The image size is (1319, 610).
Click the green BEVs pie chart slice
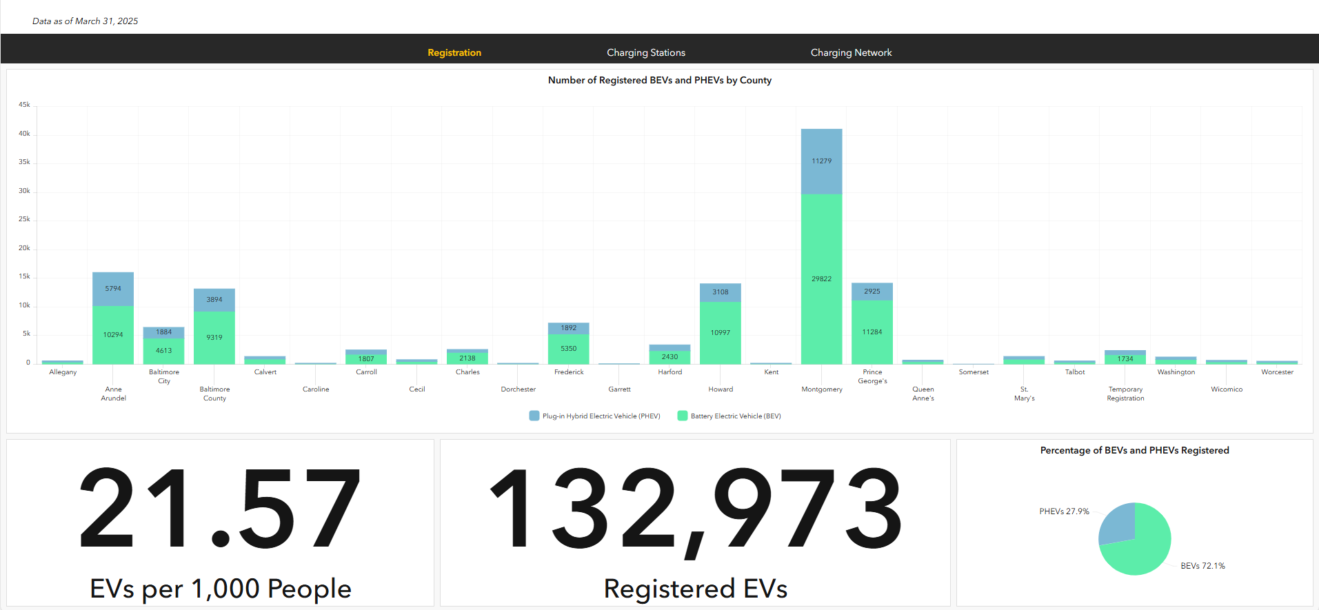(1145, 548)
